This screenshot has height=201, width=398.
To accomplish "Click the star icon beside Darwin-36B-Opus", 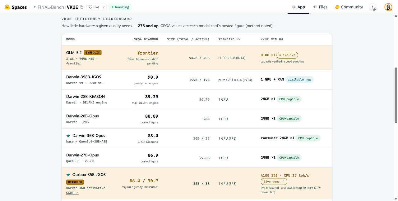I will 68,136.
